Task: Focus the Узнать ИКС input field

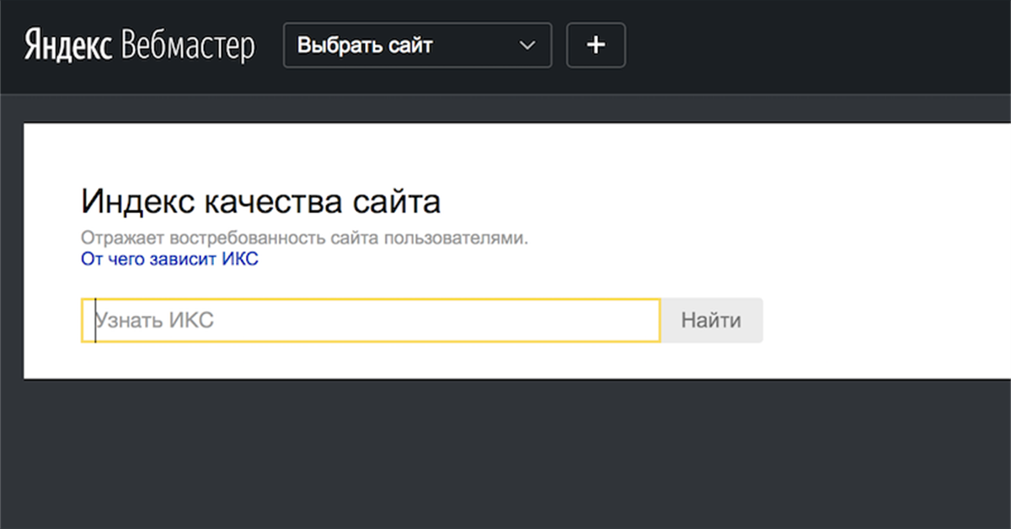Action: click(371, 321)
